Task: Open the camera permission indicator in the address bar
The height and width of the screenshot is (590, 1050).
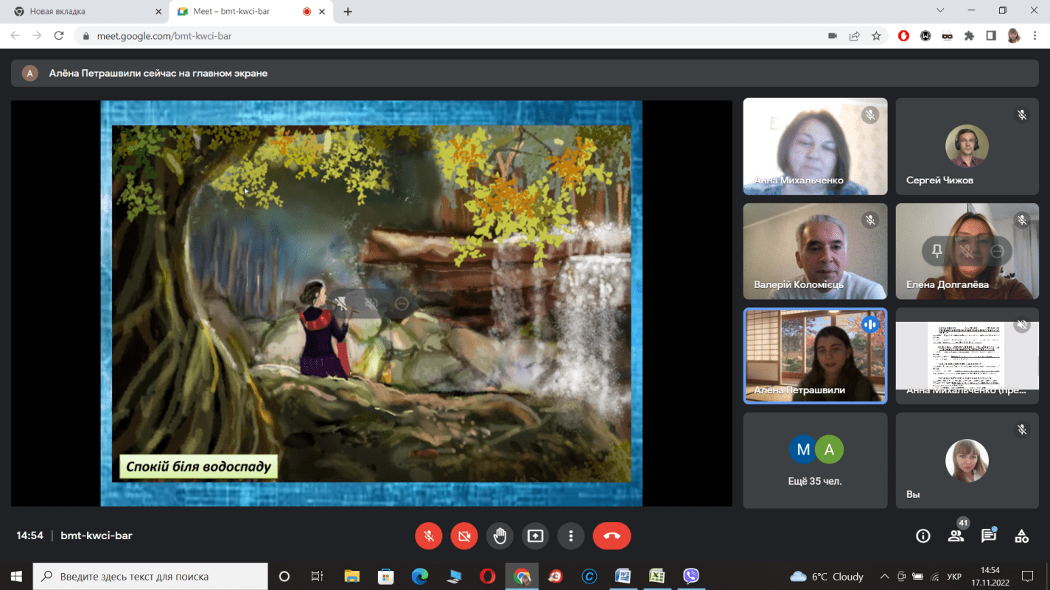Action: coord(833,35)
